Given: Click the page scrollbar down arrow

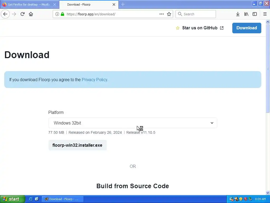Looking at the screenshot, I should point(268,193).
